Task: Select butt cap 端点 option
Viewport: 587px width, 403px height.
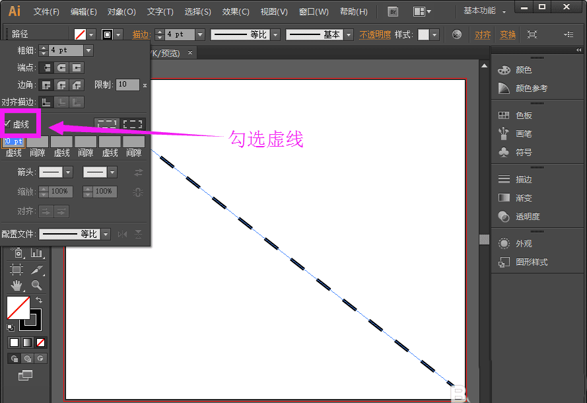Action: pyautogui.click(x=46, y=68)
